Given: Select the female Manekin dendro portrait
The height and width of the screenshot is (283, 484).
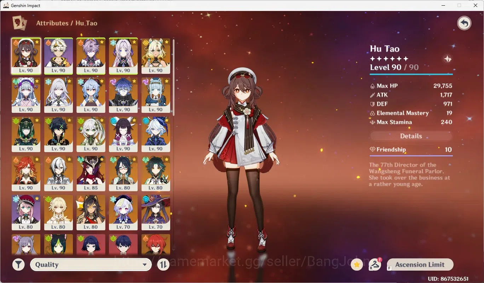Looking at the screenshot, I should click(x=91, y=244).
